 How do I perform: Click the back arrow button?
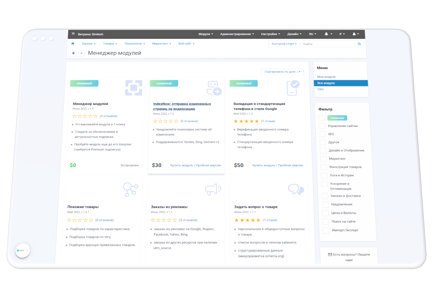pos(74,53)
